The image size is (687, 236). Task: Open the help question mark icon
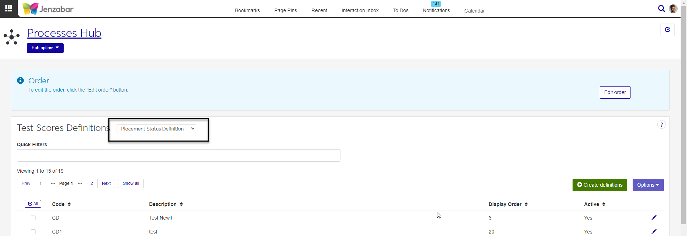click(x=661, y=124)
